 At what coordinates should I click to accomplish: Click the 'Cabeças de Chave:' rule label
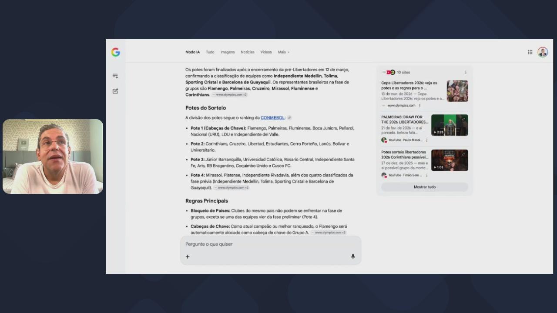pos(210,226)
